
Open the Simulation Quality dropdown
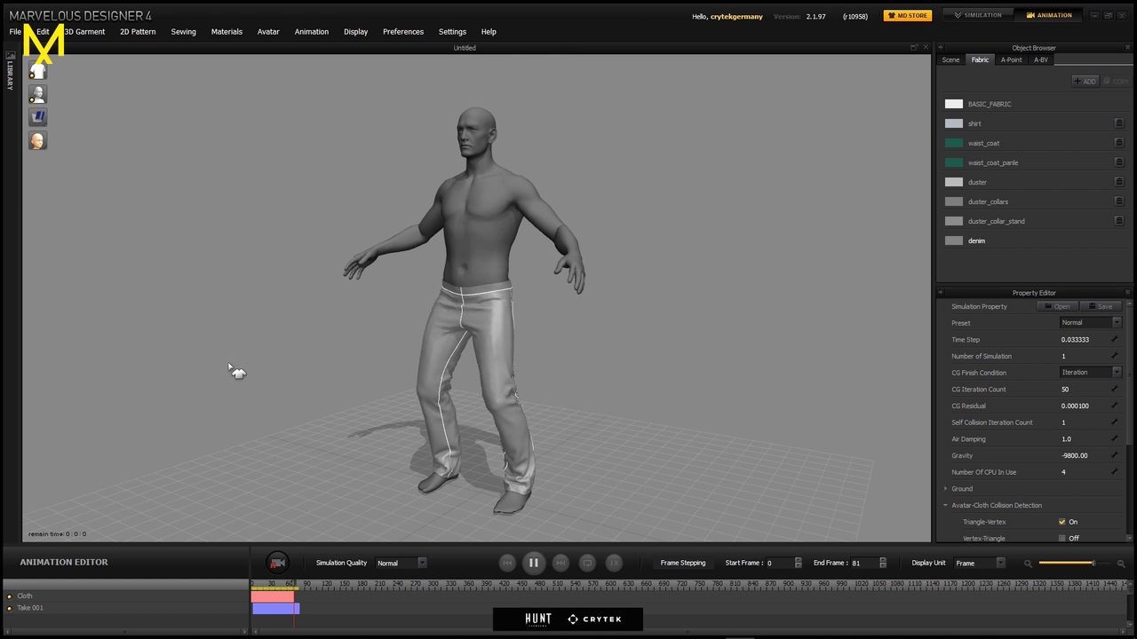click(401, 563)
